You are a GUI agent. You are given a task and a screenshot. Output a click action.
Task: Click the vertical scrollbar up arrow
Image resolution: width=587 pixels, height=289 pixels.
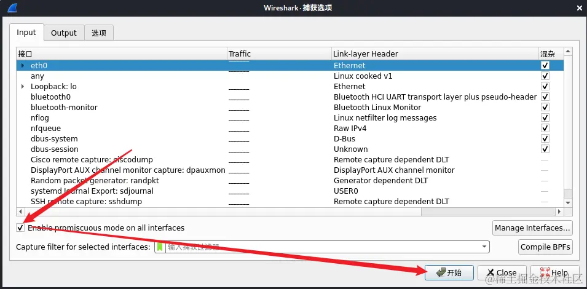tap(568, 52)
